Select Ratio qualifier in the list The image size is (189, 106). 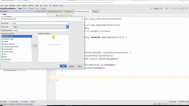point(17,57)
